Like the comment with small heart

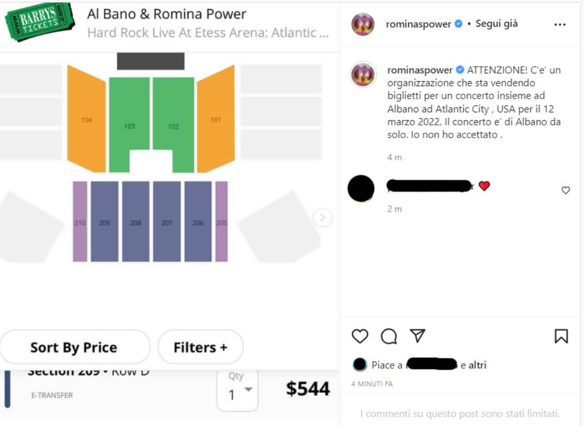pyautogui.click(x=566, y=191)
